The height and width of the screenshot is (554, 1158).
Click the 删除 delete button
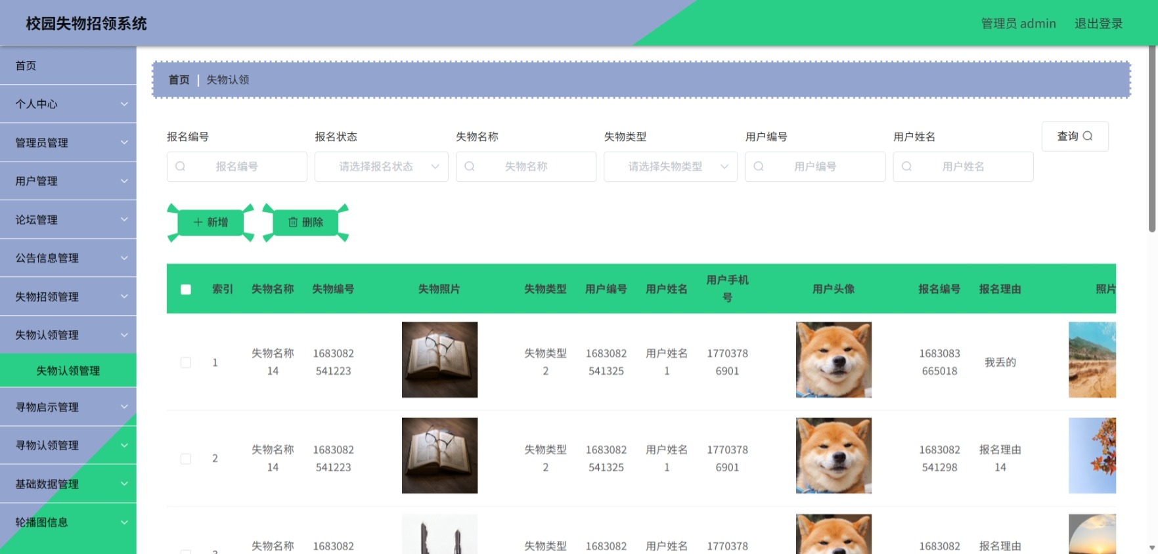306,223
